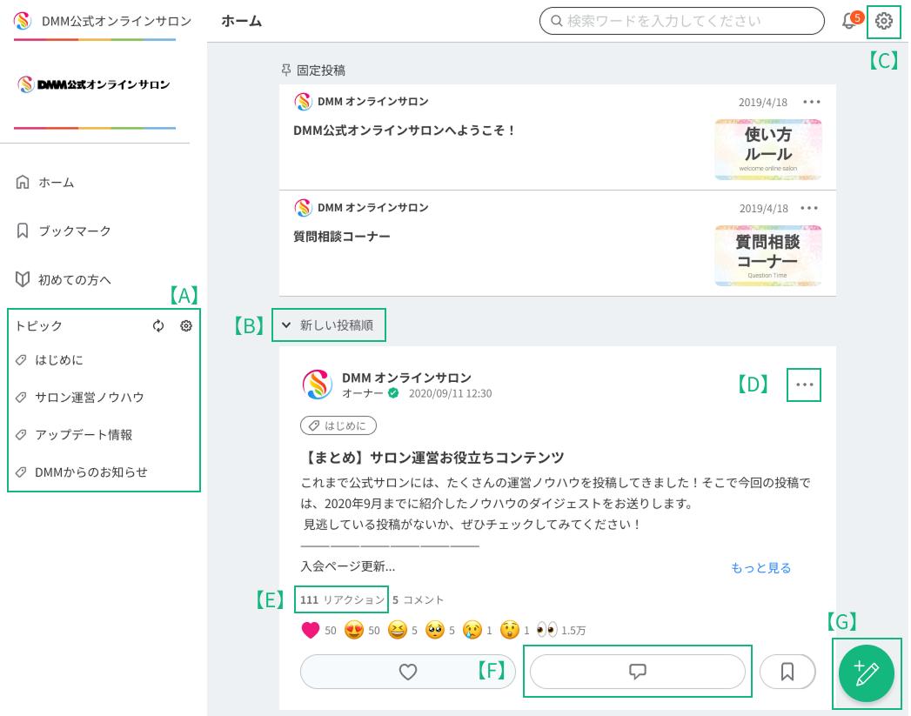Open DMM公式オンラインサロンへようこそ！ pinned post
This screenshot has width=911, height=716.
click(x=405, y=130)
